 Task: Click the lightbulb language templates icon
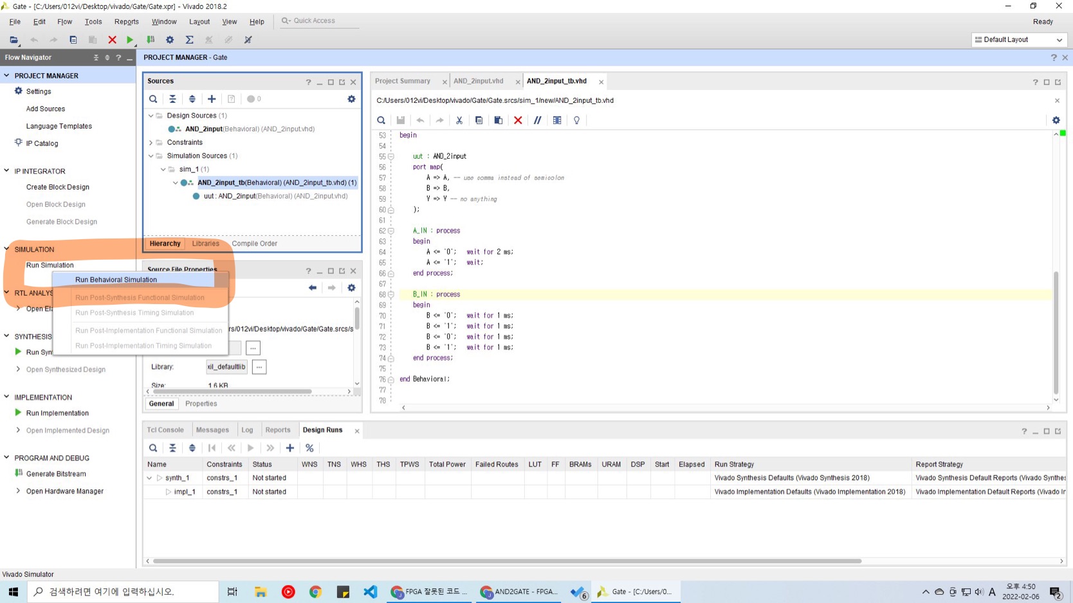tap(576, 120)
